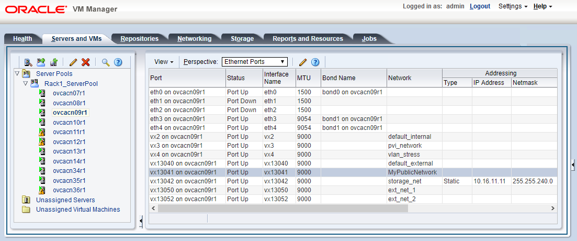Click the warning server icon beside ovcacn36r1
The width and height of the screenshot is (577, 241).
pos(42,190)
